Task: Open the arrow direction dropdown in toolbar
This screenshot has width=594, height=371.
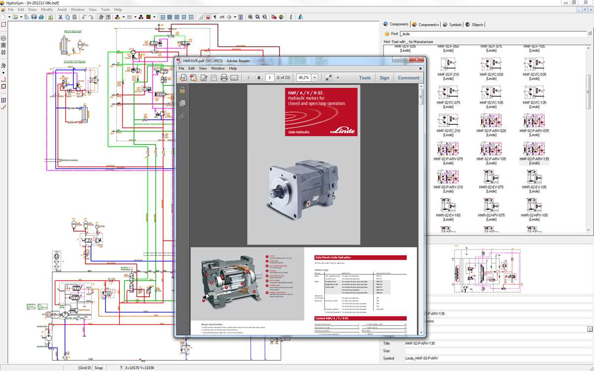Action: (x=235, y=17)
